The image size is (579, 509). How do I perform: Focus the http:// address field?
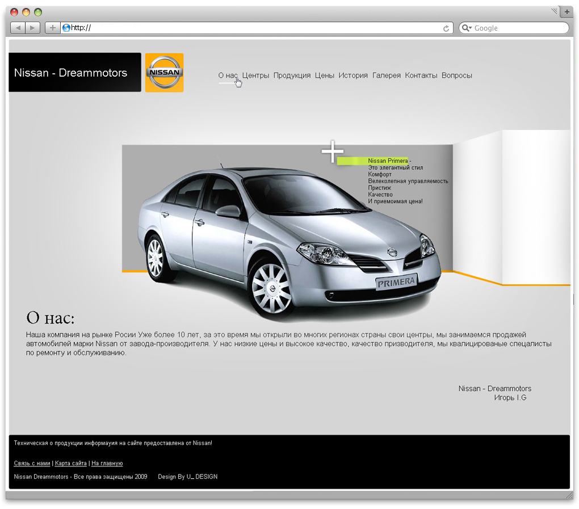tap(255, 28)
